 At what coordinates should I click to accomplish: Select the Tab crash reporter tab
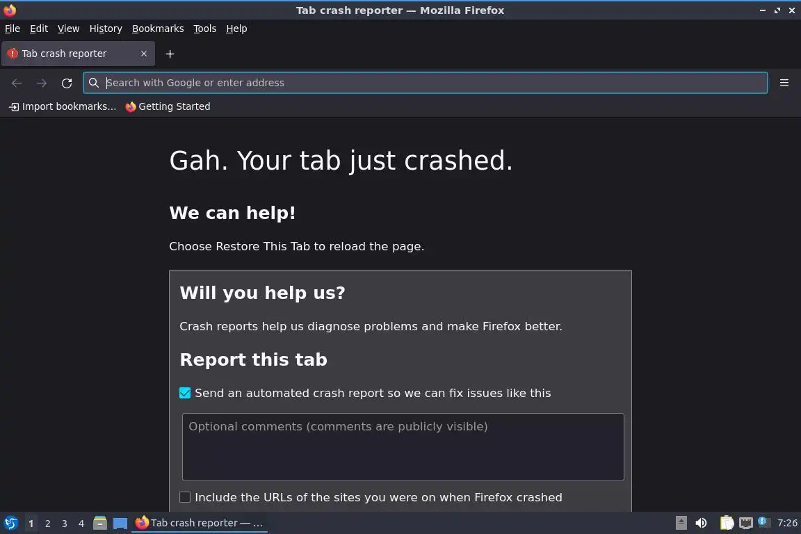(78, 54)
